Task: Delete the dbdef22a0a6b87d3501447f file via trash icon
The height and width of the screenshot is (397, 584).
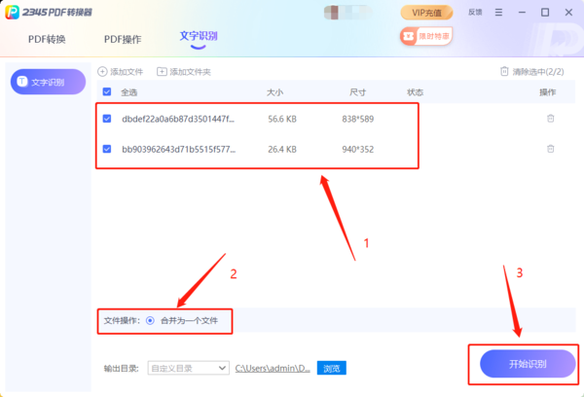Action: point(550,119)
